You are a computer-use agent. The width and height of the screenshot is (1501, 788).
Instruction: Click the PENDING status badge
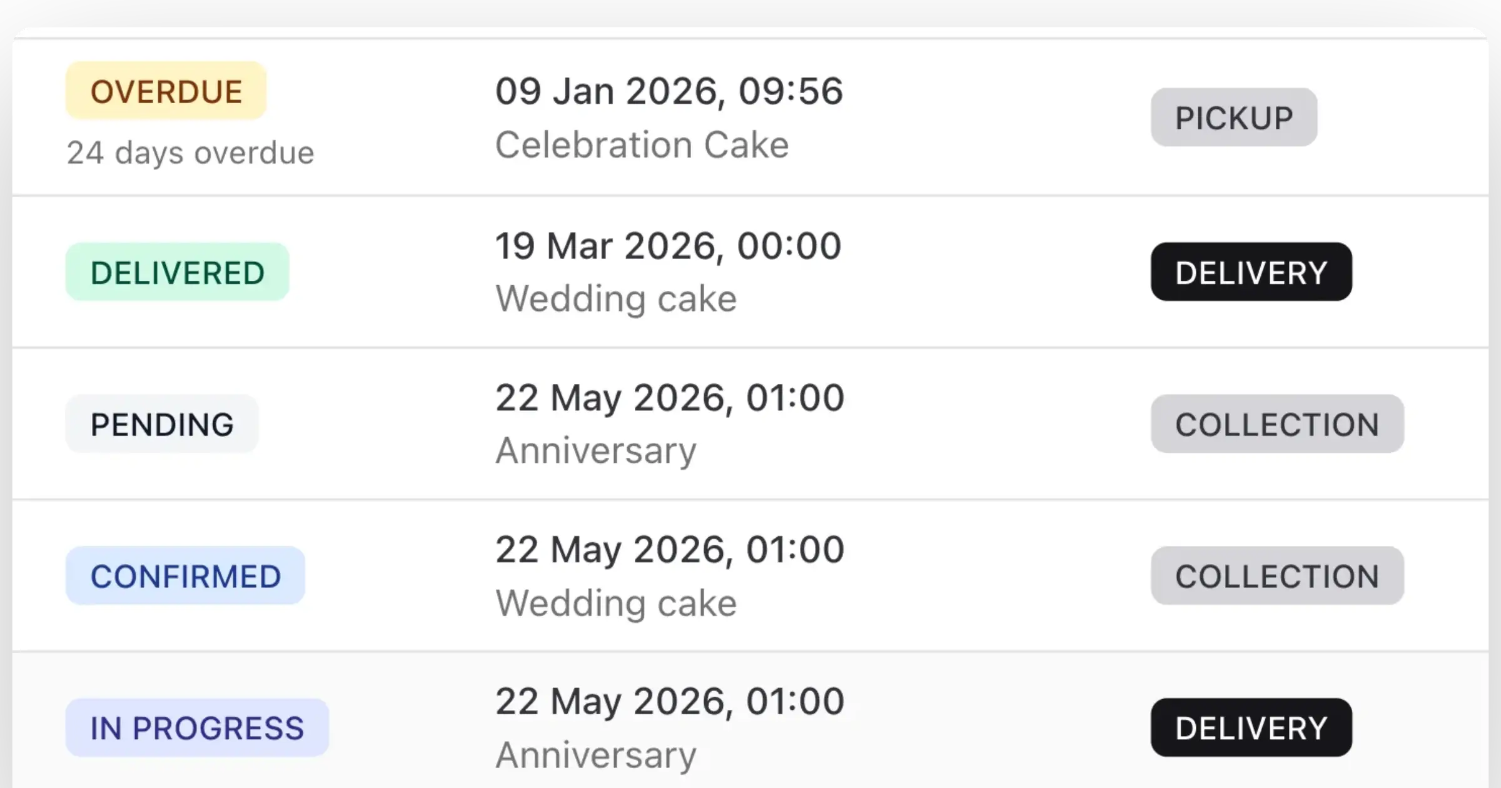pos(162,424)
